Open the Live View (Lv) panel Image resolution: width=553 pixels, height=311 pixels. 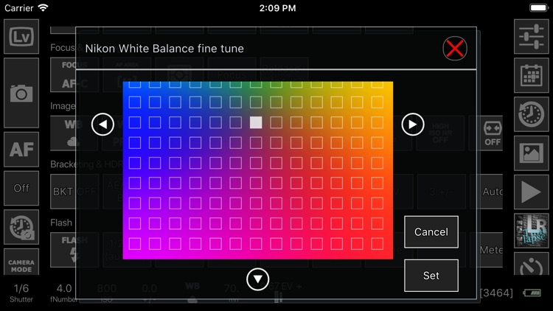point(21,37)
